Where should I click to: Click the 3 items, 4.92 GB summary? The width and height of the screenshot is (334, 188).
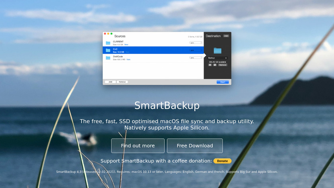tap(195, 37)
